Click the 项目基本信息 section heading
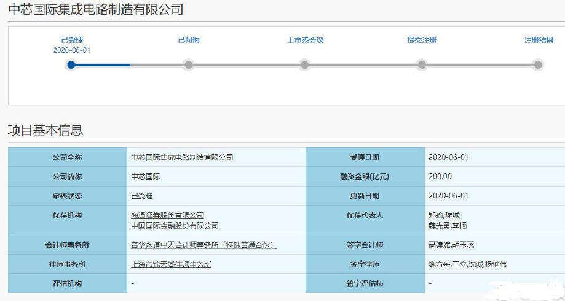 [45, 130]
